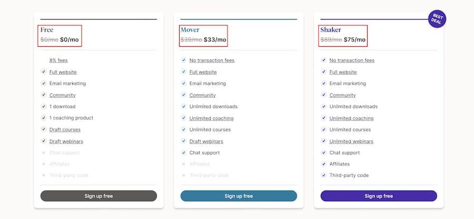Screen dimensions: 474x219
Task: Click the checkmark icon beside Free "Full website"
Action: 44,72
